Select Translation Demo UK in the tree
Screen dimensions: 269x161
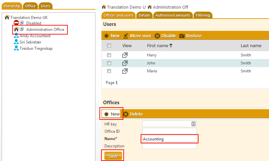[x=29, y=18]
